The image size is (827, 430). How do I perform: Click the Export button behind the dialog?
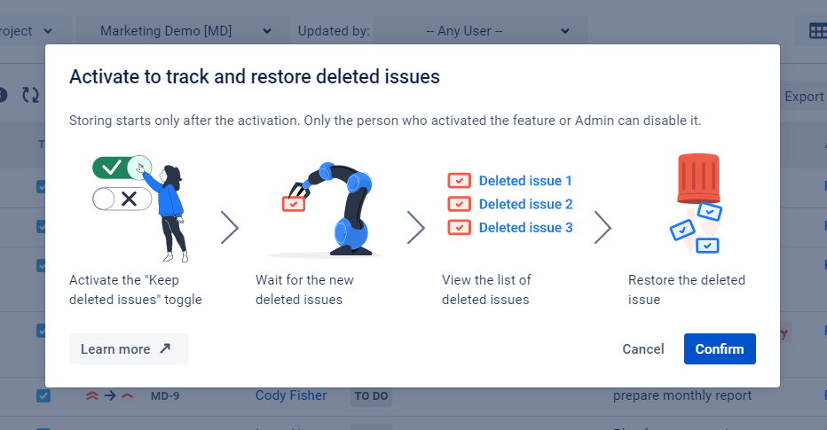pyautogui.click(x=803, y=97)
